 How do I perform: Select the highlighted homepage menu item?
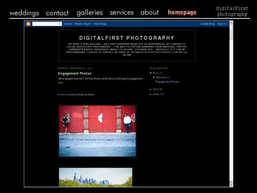click(182, 12)
